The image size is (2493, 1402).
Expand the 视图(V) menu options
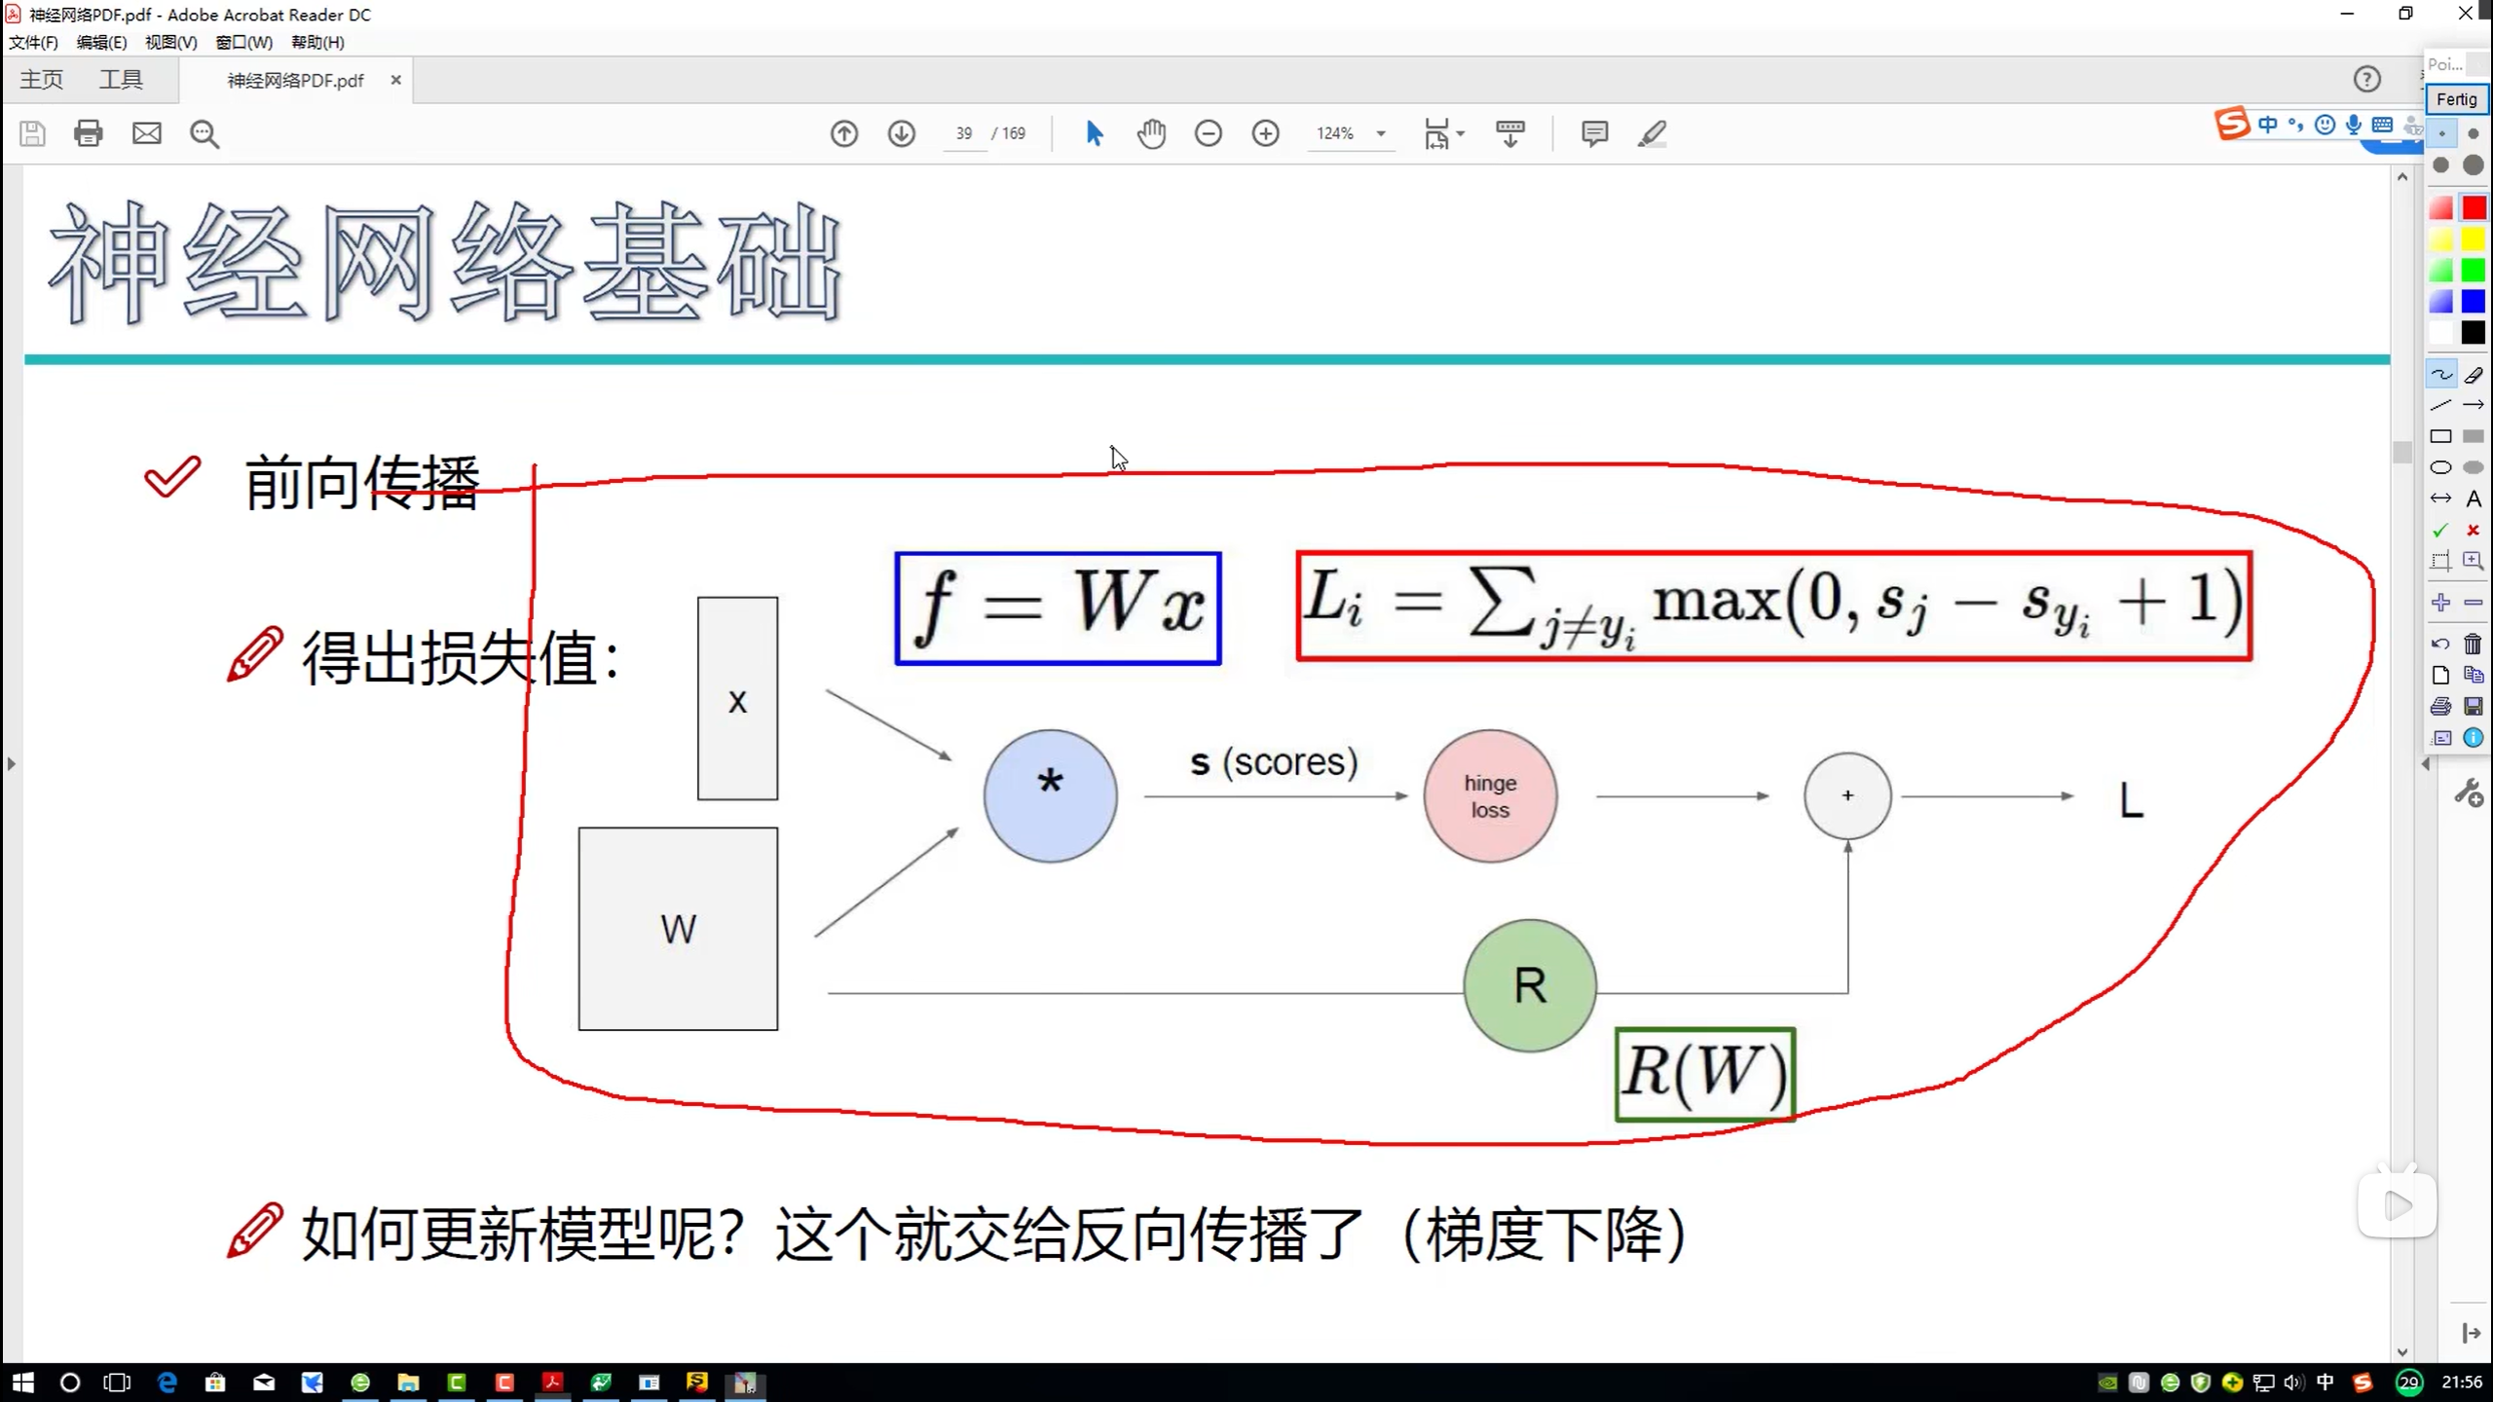click(167, 41)
